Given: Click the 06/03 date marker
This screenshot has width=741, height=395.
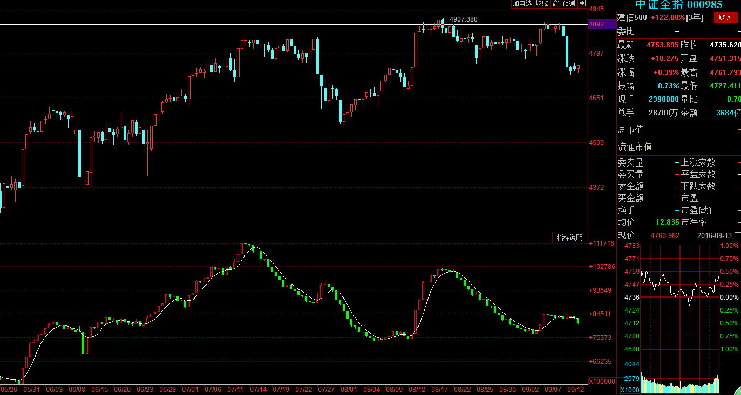Looking at the screenshot, I should [x=55, y=389].
